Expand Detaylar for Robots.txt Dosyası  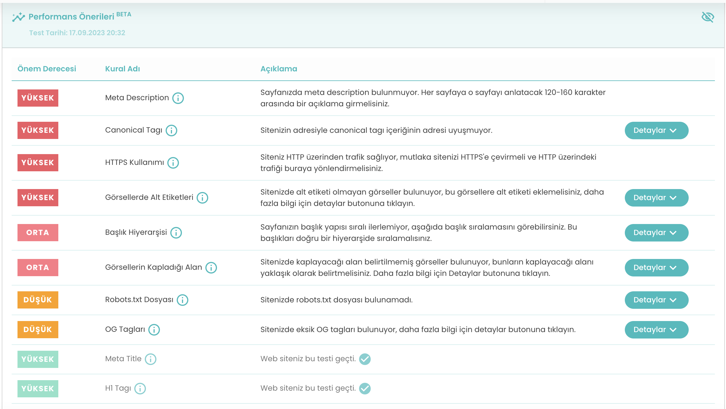click(657, 300)
